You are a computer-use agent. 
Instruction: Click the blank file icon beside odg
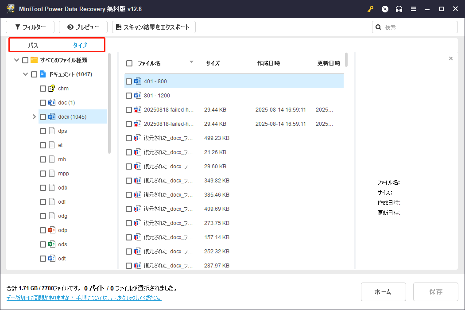[x=52, y=216]
